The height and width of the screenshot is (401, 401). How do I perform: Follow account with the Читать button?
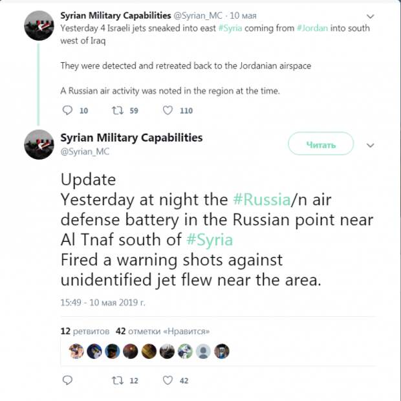pos(321,144)
